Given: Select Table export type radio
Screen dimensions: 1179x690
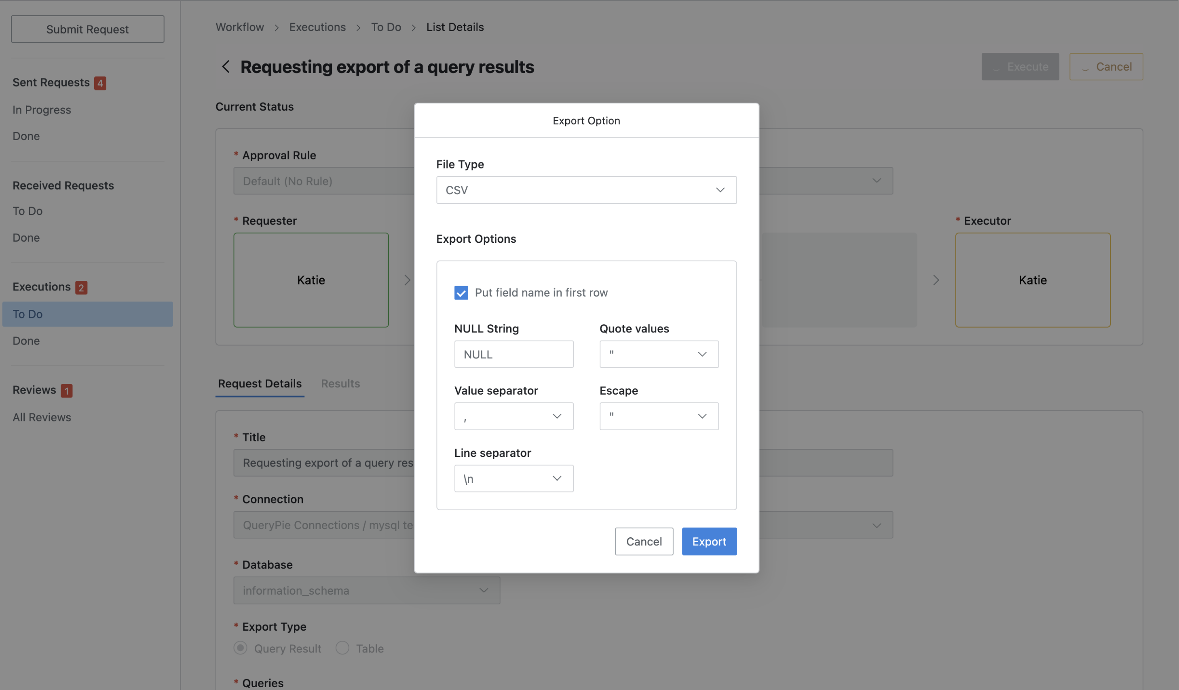Looking at the screenshot, I should 342,648.
